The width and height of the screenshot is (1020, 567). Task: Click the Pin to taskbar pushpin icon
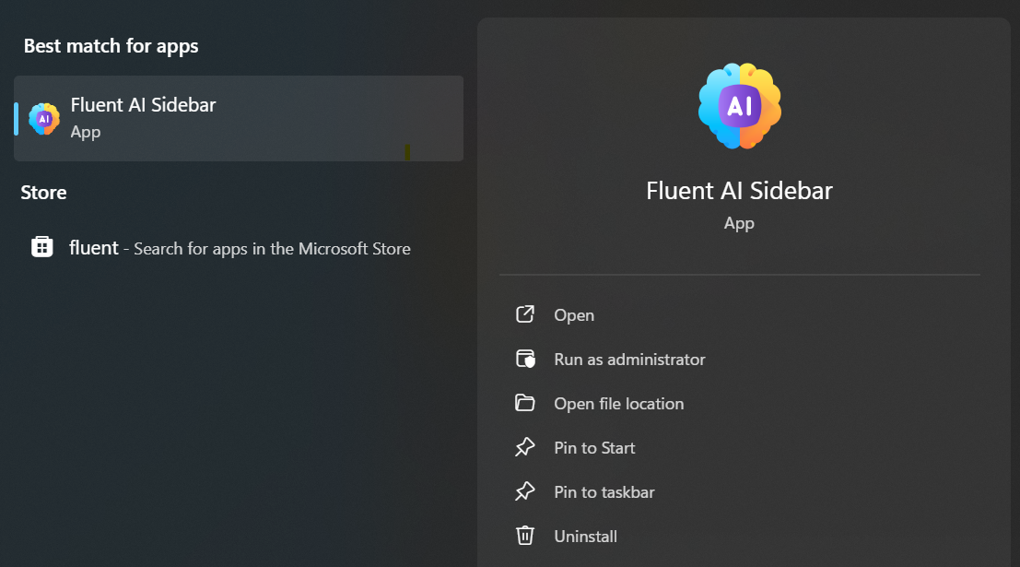pyautogui.click(x=524, y=491)
